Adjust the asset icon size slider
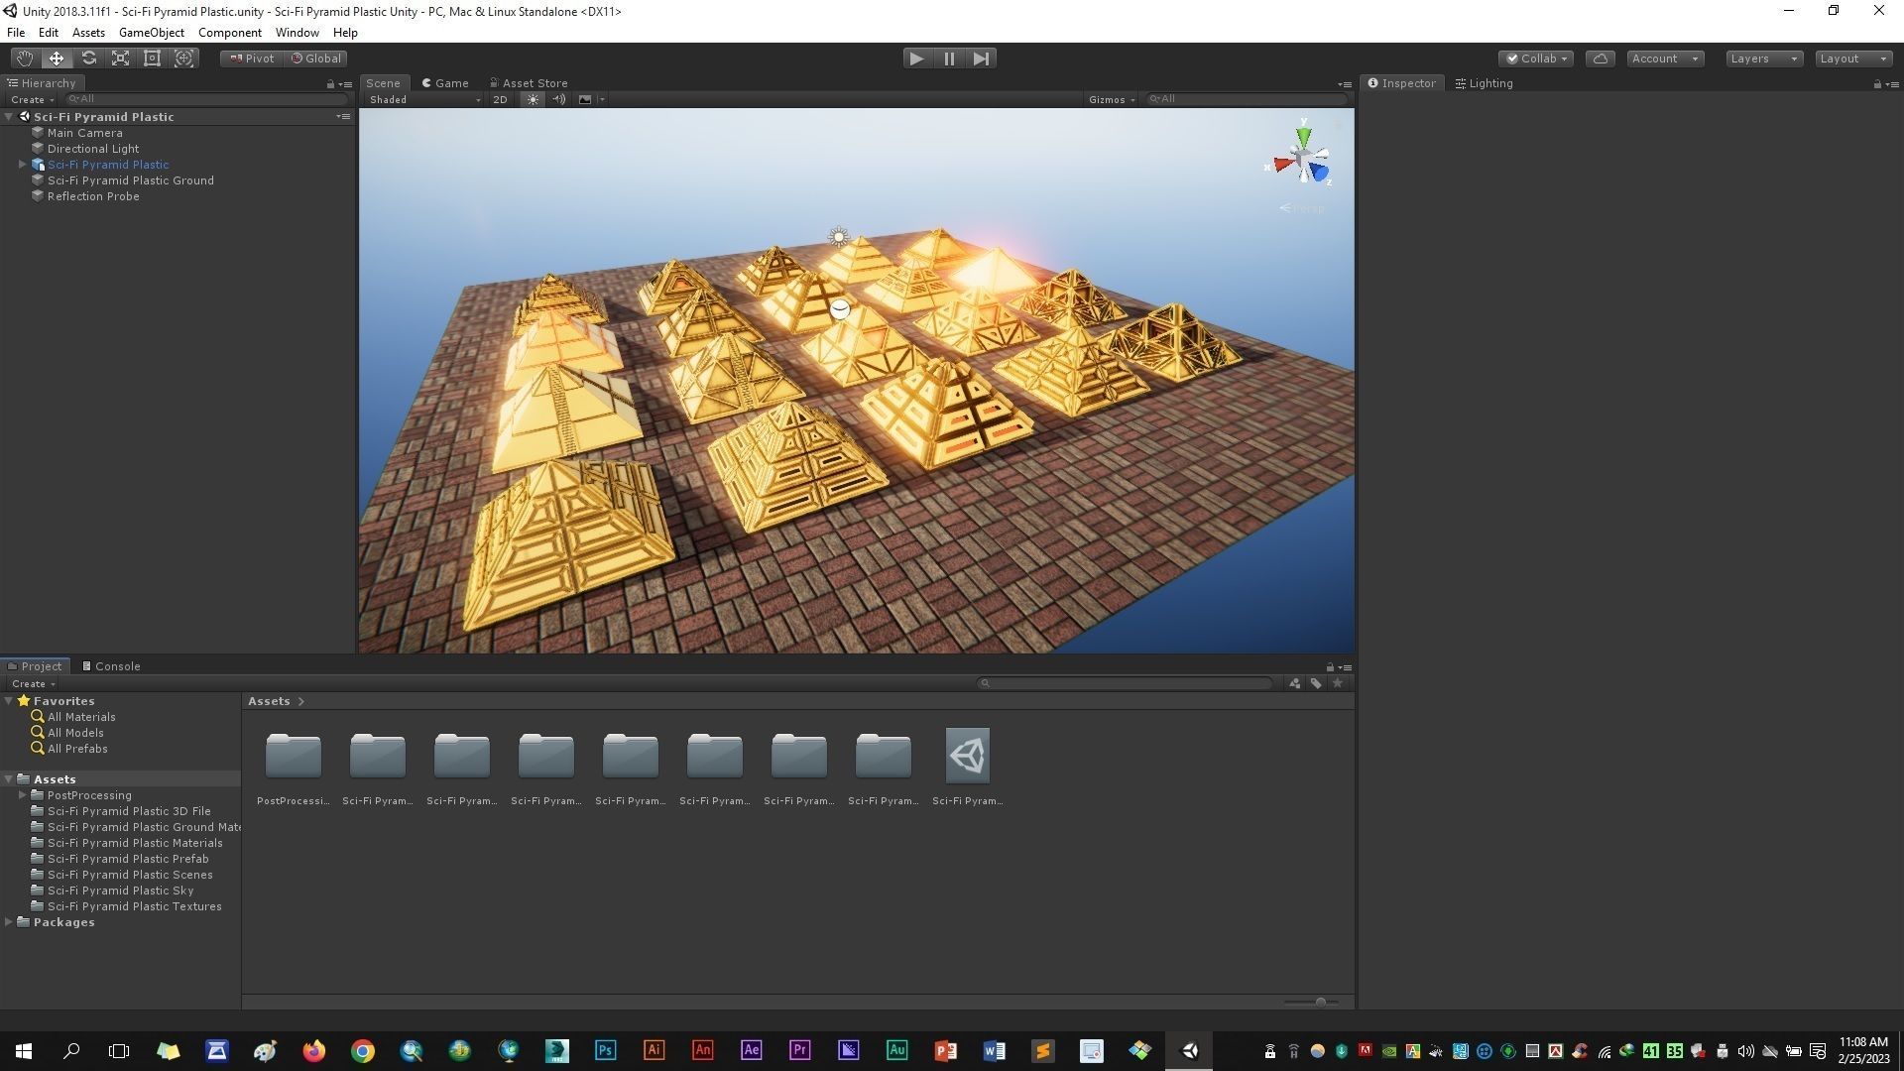1904x1071 pixels. pyautogui.click(x=1320, y=1003)
